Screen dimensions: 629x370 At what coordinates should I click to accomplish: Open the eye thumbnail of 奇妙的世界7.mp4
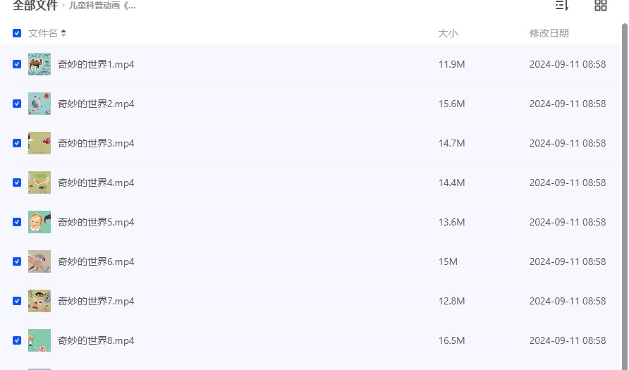click(x=39, y=301)
